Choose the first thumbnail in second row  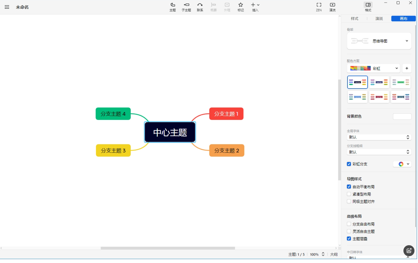click(357, 97)
